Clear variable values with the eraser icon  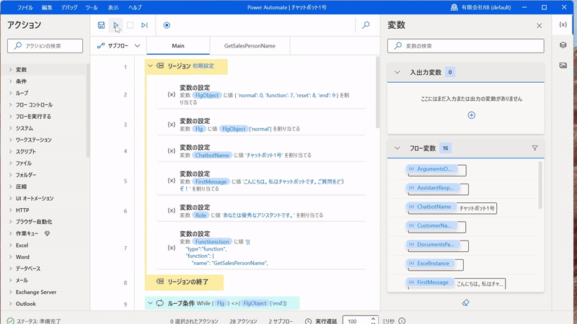tap(465, 302)
